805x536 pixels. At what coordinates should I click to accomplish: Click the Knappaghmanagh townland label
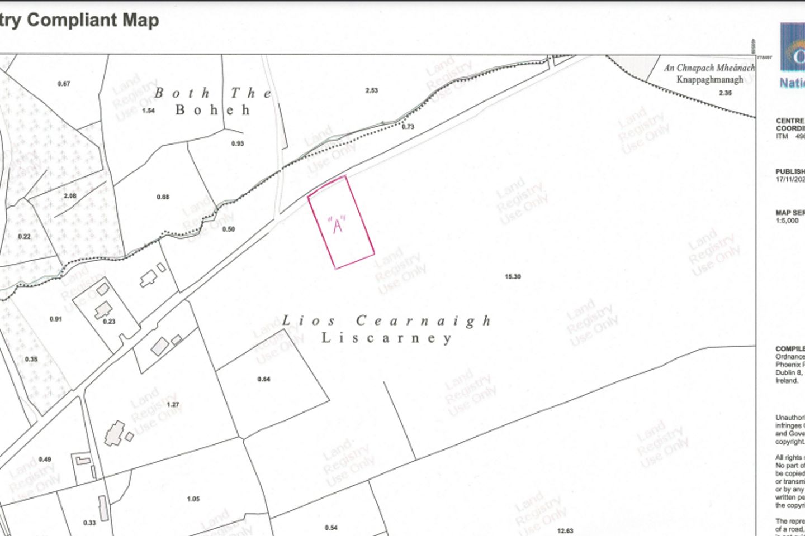(709, 79)
